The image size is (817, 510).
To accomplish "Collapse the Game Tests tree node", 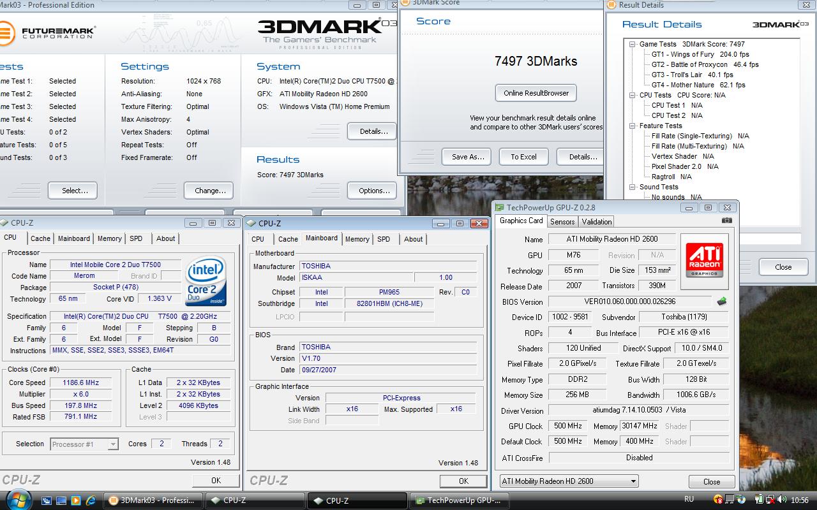I will pos(633,45).
